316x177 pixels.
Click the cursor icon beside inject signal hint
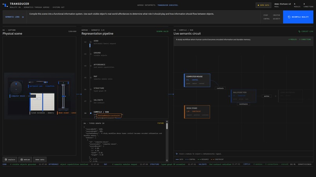[x=177, y=154]
